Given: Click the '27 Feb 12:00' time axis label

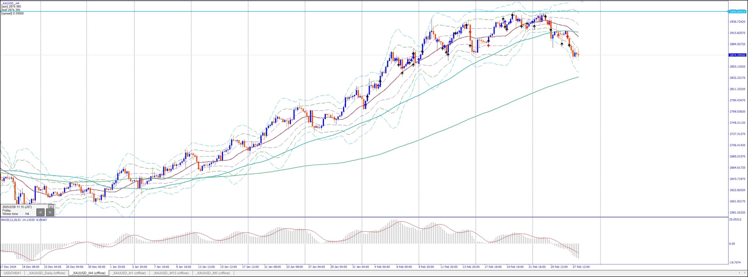Looking at the screenshot, I should tap(581, 267).
